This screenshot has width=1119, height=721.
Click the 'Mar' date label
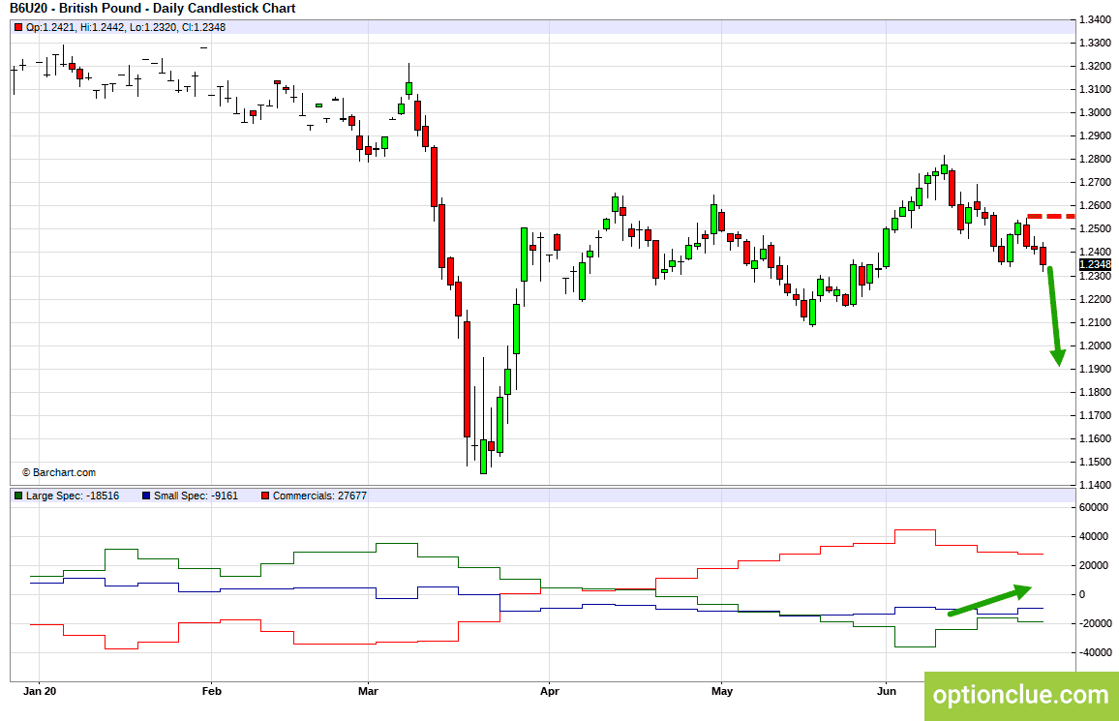[x=368, y=691]
